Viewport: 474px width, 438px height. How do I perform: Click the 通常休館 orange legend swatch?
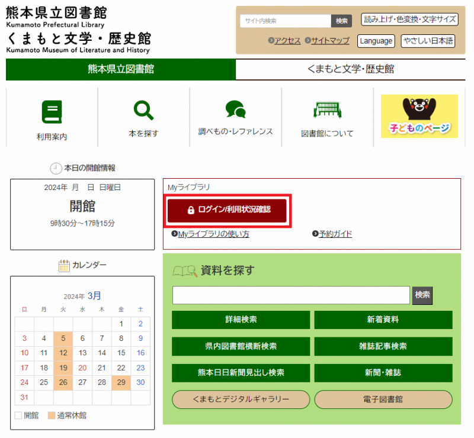pos(52,416)
